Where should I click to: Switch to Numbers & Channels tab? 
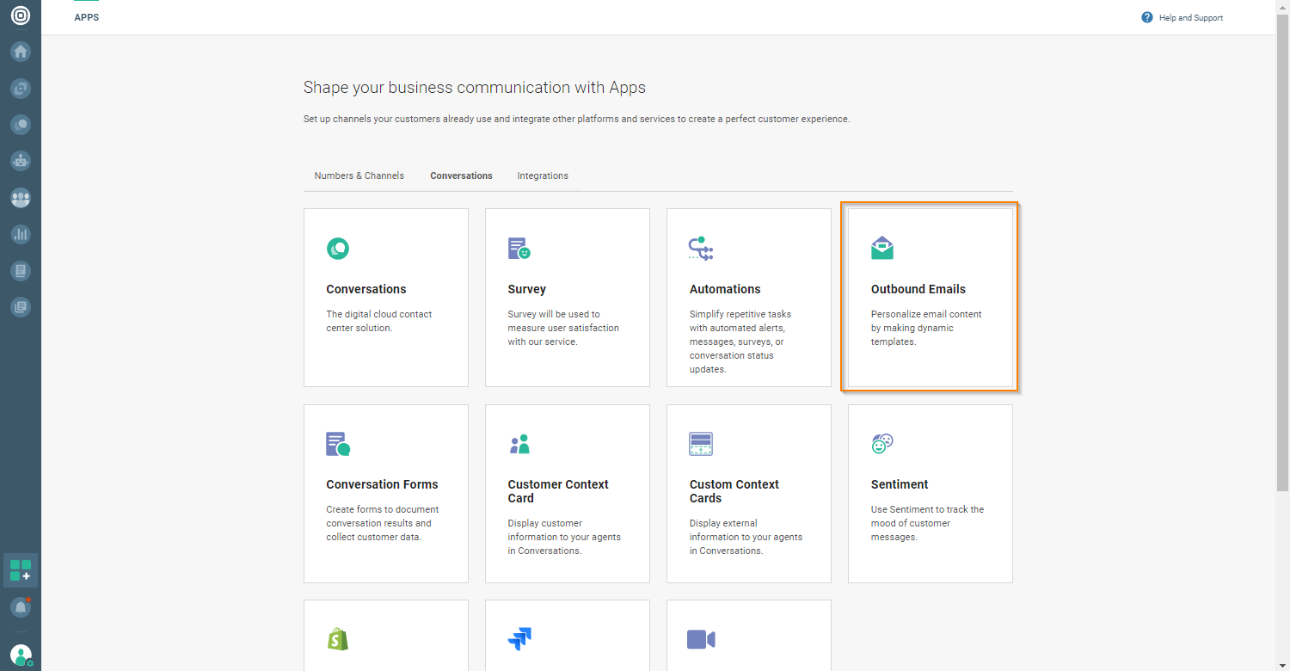[x=359, y=175]
